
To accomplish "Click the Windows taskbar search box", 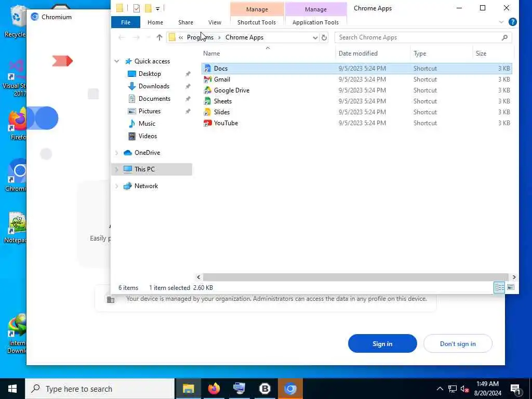I will [x=100, y=389].
